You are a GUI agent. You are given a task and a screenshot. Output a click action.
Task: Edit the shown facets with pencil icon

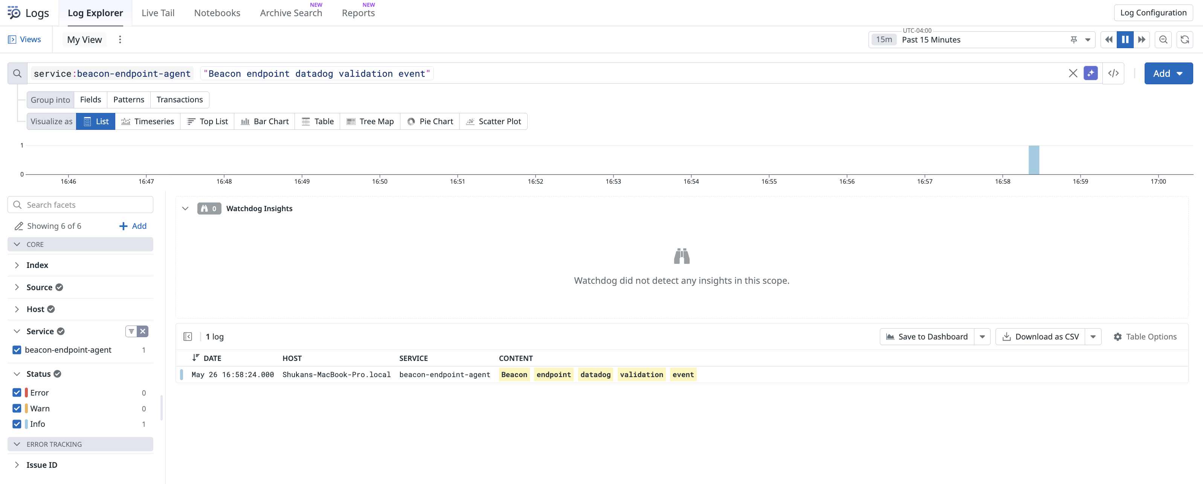tap(19, 226)
